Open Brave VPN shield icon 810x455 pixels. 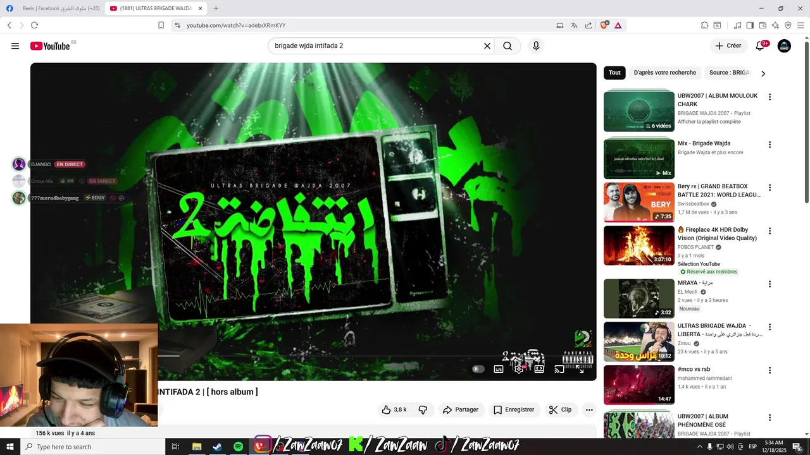click(788, 25)
